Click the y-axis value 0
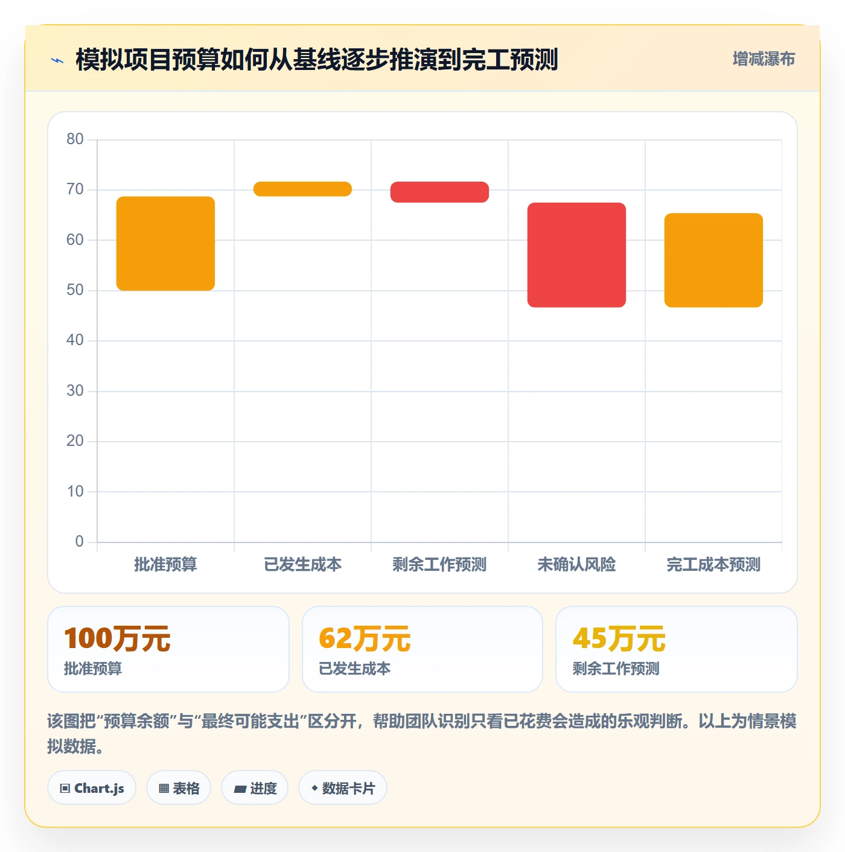 [79, 542]
